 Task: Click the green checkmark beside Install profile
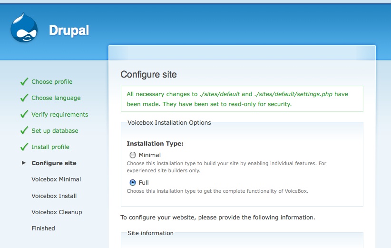(x=24, y=147)
